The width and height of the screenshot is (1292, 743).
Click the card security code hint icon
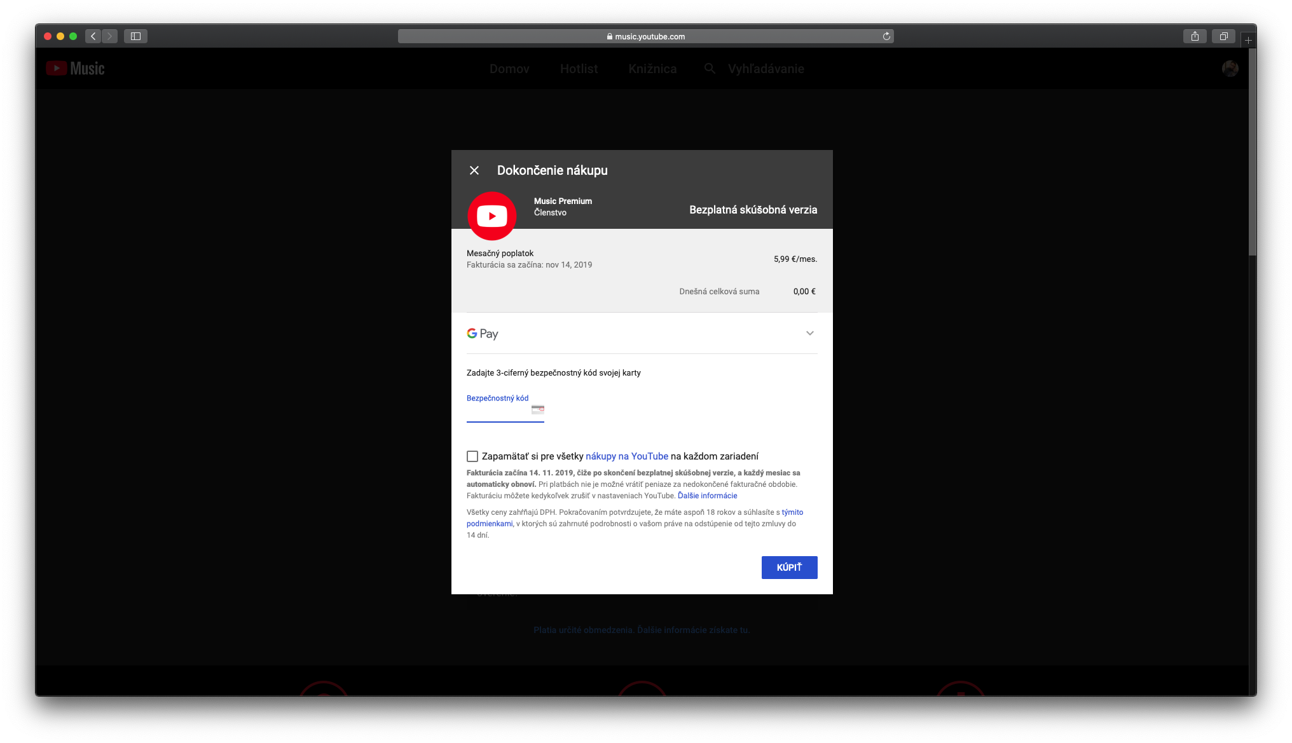pyautogui.click(x=538, y=409)
